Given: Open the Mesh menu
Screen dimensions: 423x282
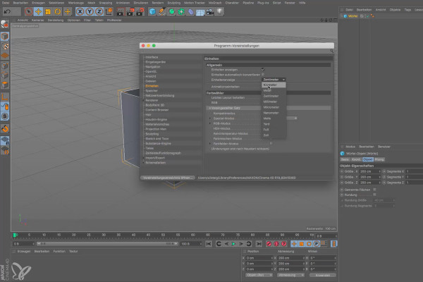Looking at the screenshot, I should 91,3.
